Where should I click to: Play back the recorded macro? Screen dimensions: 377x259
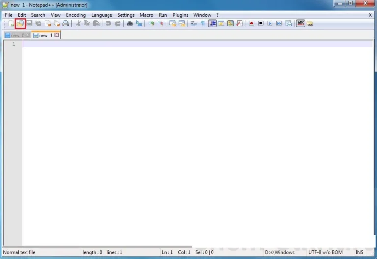coord(270,24)
